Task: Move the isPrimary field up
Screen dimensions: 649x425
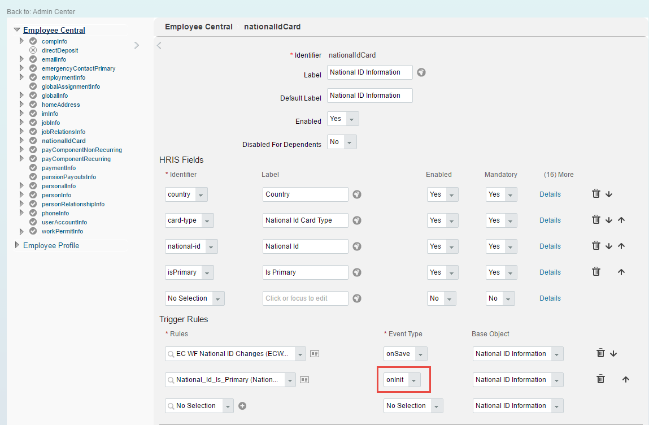Action: click(621, 272)
